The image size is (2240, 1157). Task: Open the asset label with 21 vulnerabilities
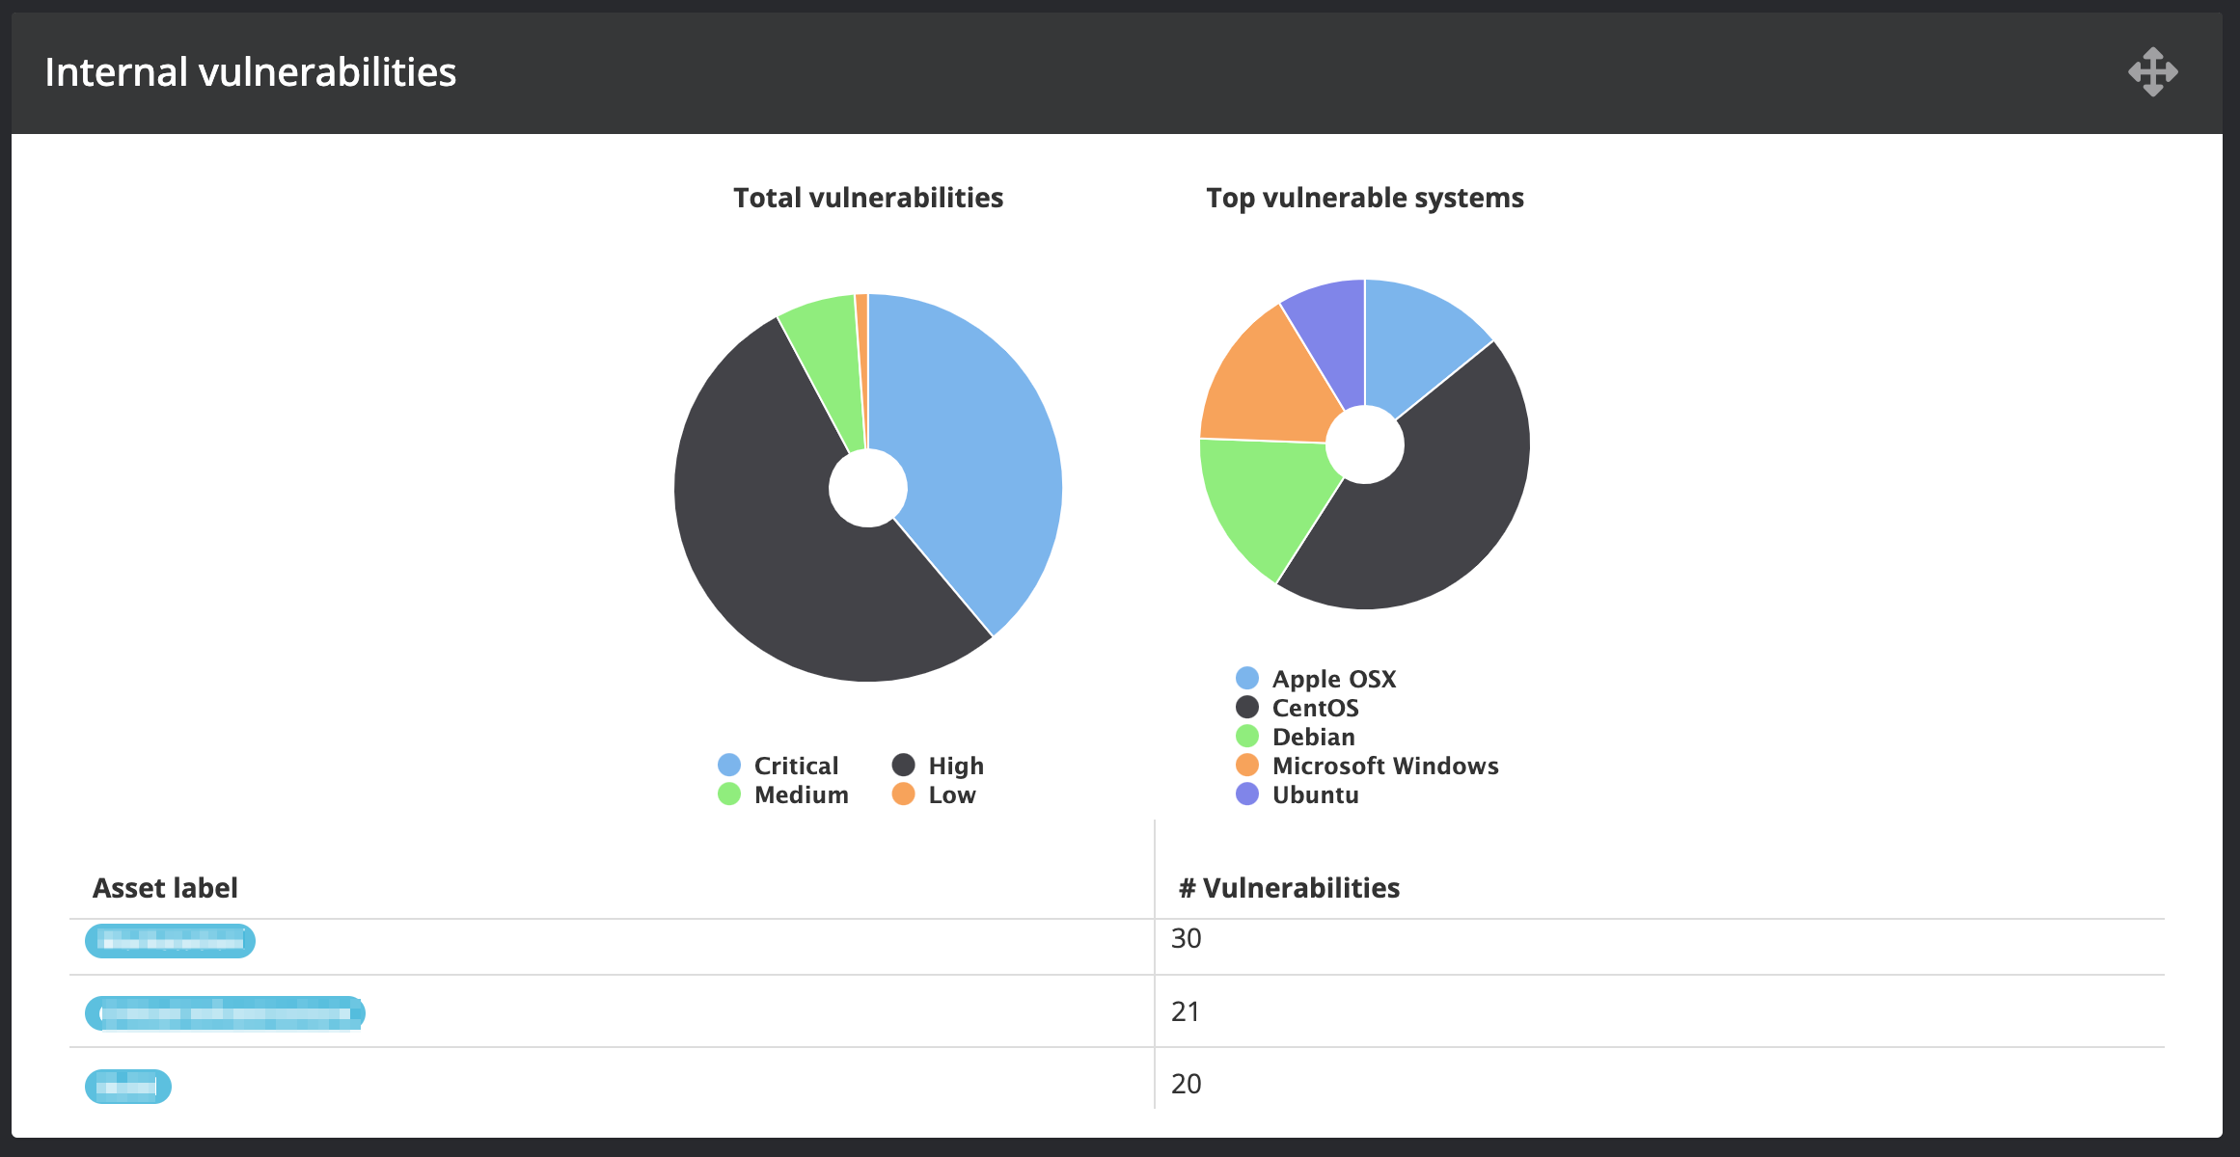(225, 1013)
